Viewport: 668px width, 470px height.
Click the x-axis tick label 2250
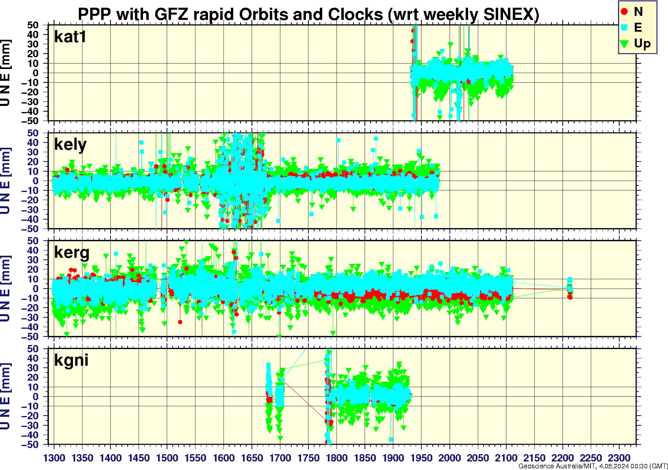pyautogui.click(x=591, y=458)
